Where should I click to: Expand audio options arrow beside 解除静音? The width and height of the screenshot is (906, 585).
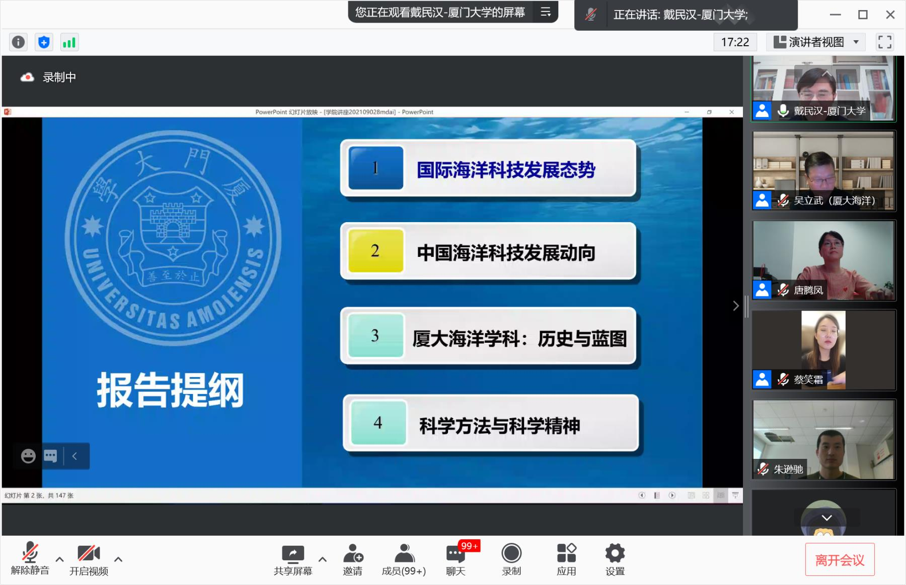pyautogui.click(x=59, y=559)
